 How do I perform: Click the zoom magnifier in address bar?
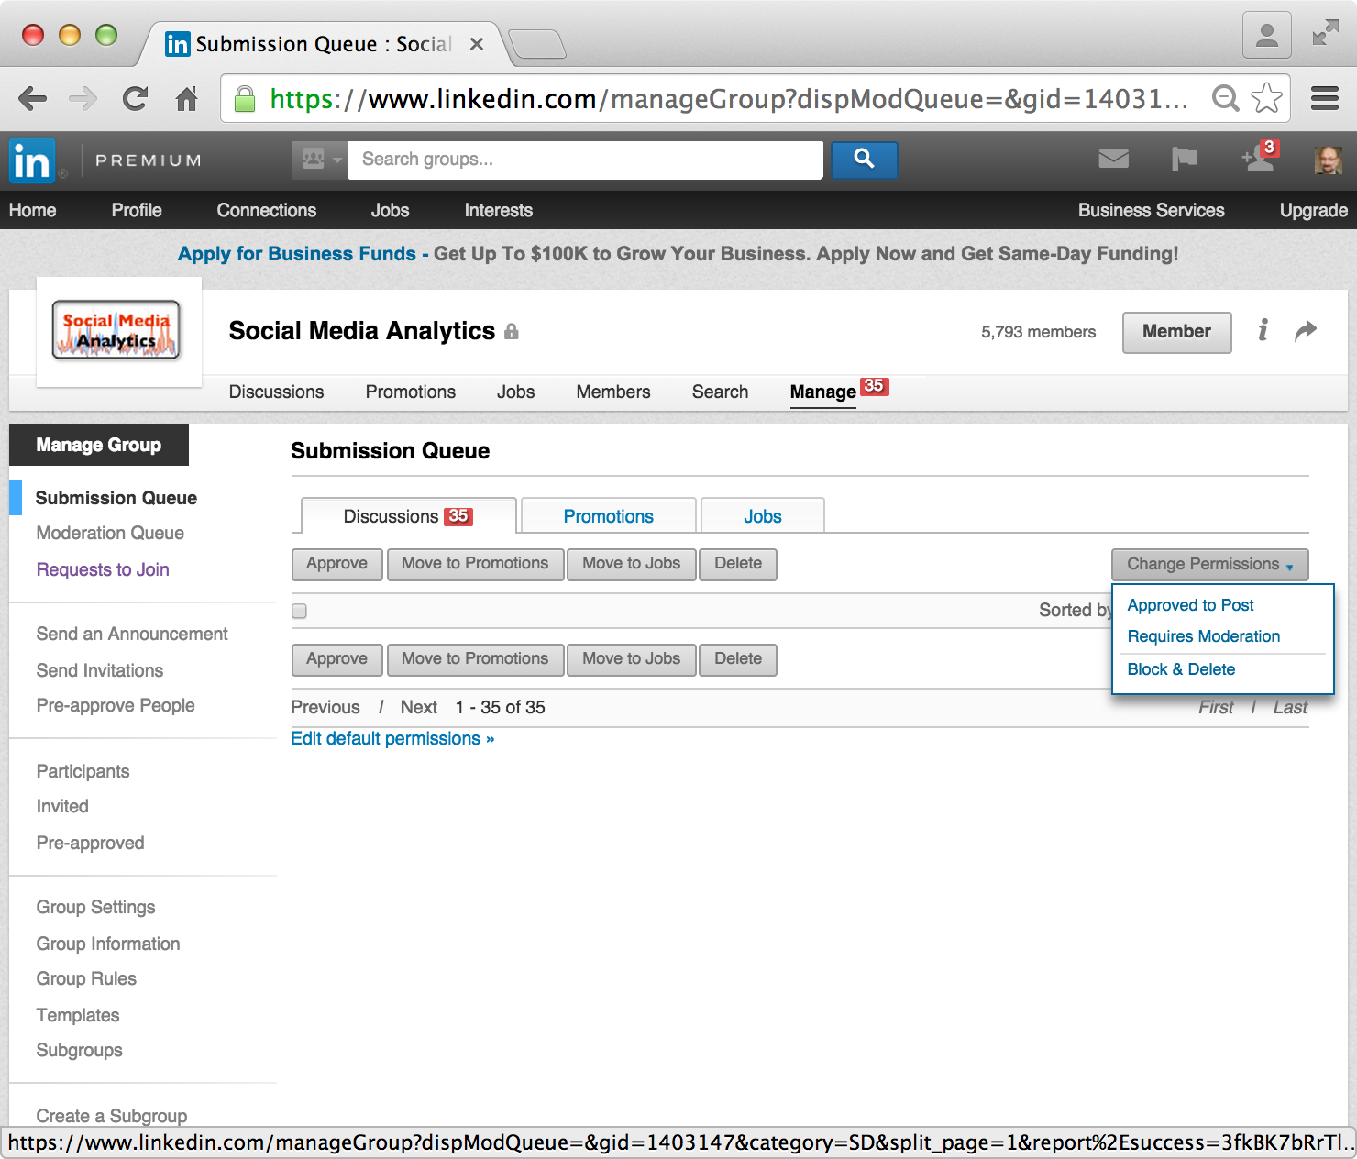coord(1225,98)
